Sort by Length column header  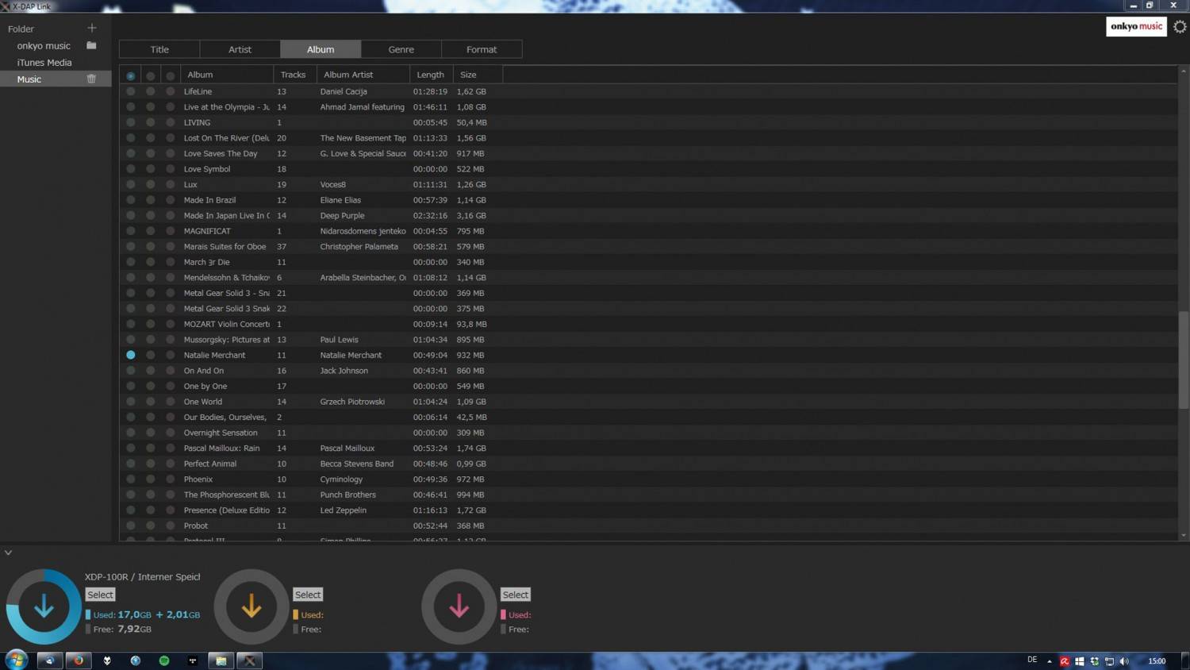432,75
